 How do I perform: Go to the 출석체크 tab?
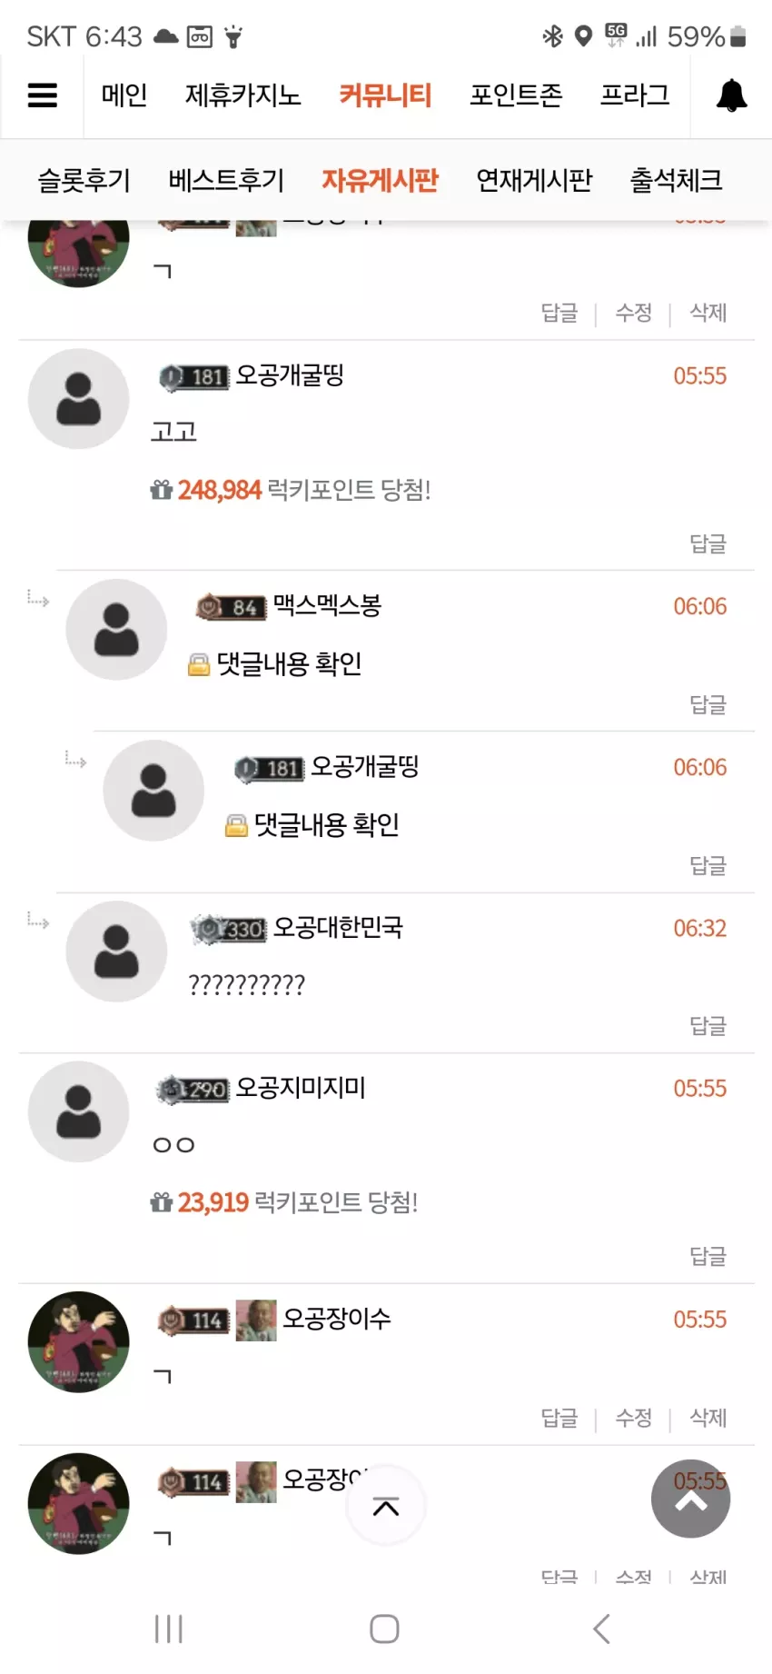[x=676, y=180]
